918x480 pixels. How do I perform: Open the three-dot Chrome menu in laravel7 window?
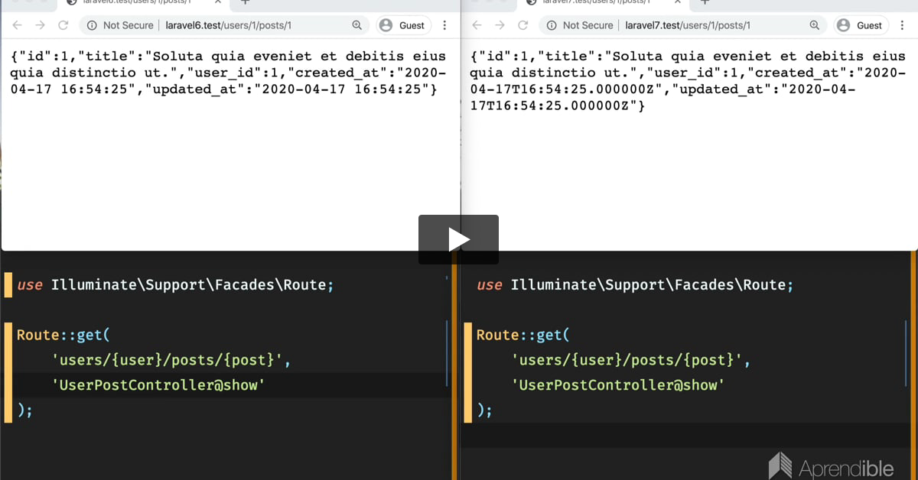(903, 25)
